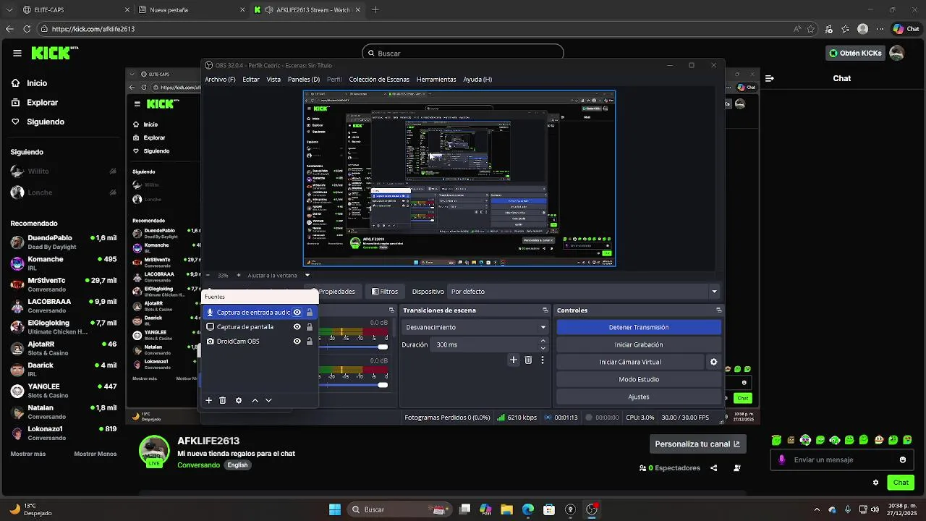The width and height of the screenshot is (926, 521).
Task: Remove scene transition with trash icon
Action: [528, 360]
